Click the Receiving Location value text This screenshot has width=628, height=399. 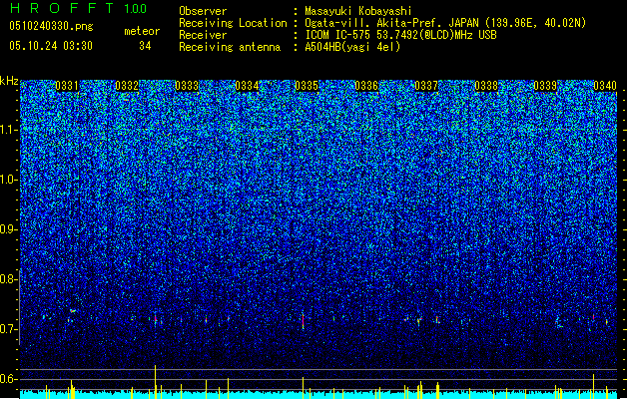point(445,23)
